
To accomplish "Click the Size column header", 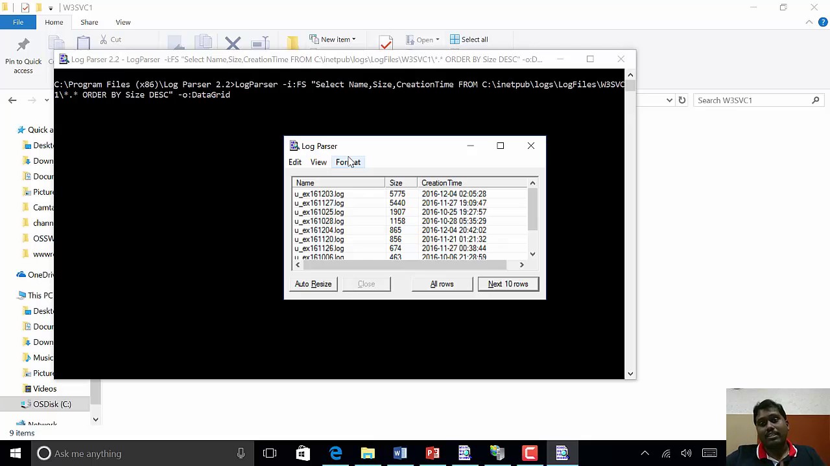I will pos(402,183).
